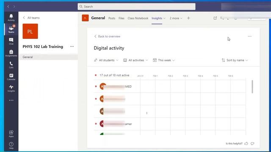Show more apps ellipsis in sidebar
The image size is (271, 152).
click(11, 100)
